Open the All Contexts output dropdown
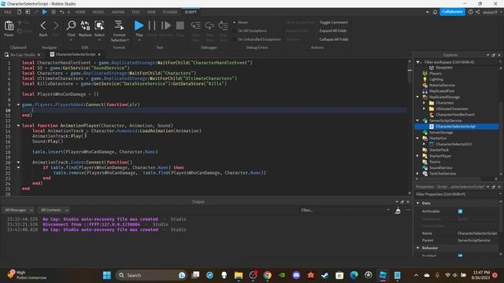This screenshot has width=504, height=283. click(54, 210)
